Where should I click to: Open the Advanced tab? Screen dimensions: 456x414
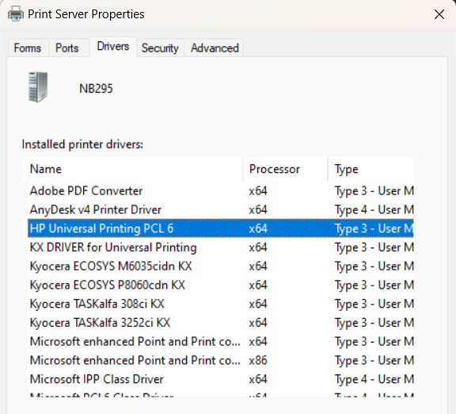[215, 48]
